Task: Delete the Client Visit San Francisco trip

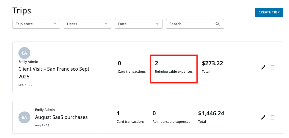Action: (x=272, y=67)
